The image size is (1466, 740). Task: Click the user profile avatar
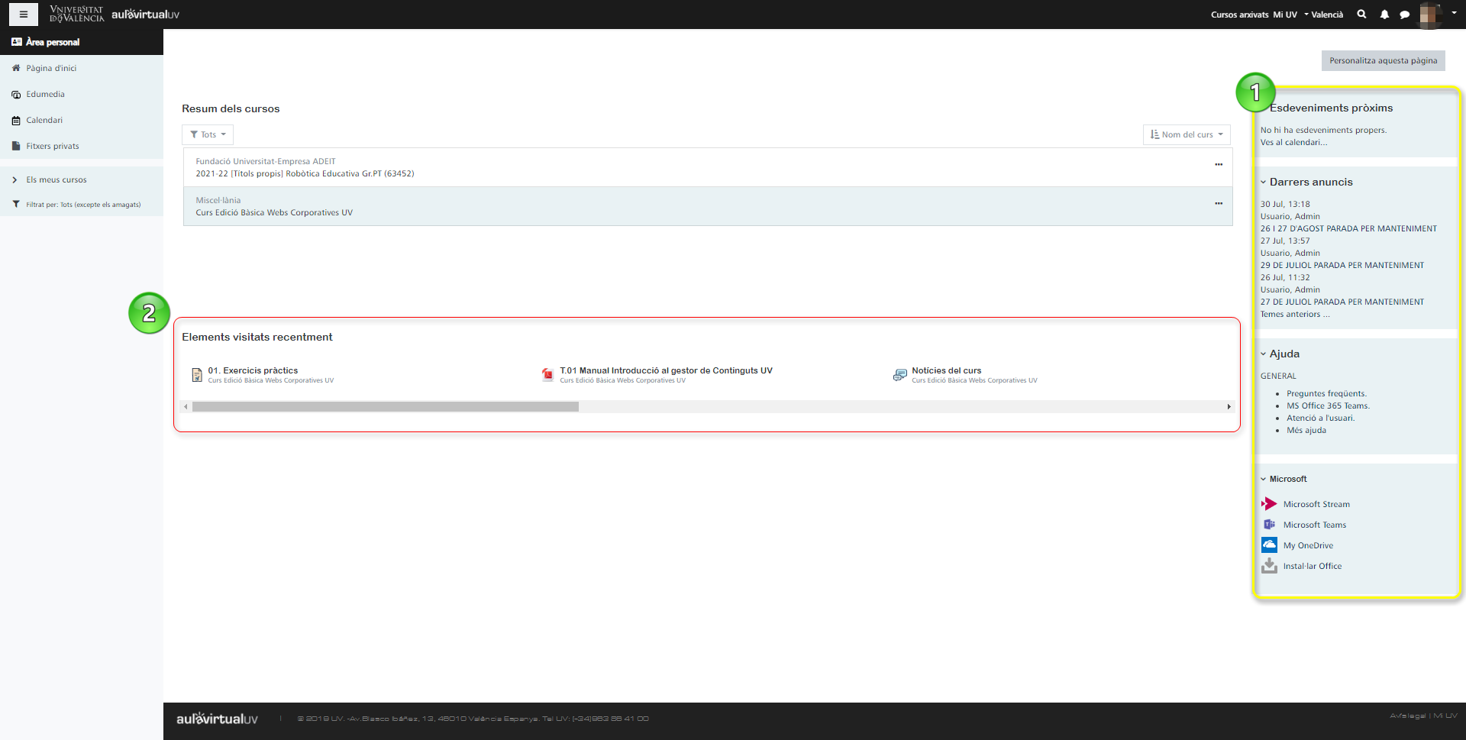point(1431,14)
